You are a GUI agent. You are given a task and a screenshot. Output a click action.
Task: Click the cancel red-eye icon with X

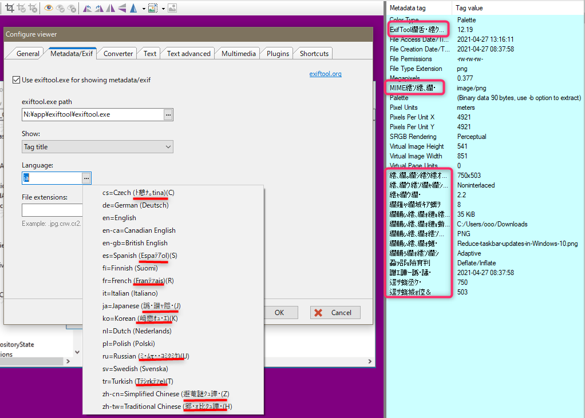[72, 8]
